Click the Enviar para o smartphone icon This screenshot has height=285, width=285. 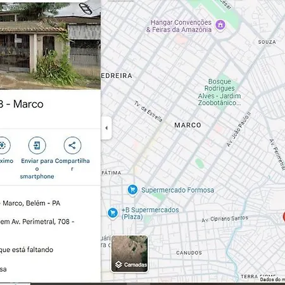coord(37,146)
